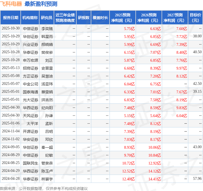Click the 目标价 column header

coord(195,18)
